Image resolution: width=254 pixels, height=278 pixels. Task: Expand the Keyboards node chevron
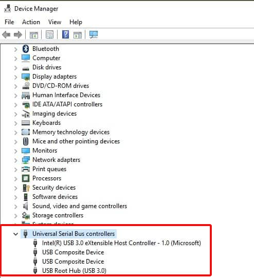tap(15, 123)
